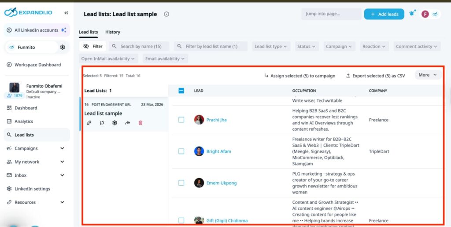Click the Search by name (15) field

point(139,46)
